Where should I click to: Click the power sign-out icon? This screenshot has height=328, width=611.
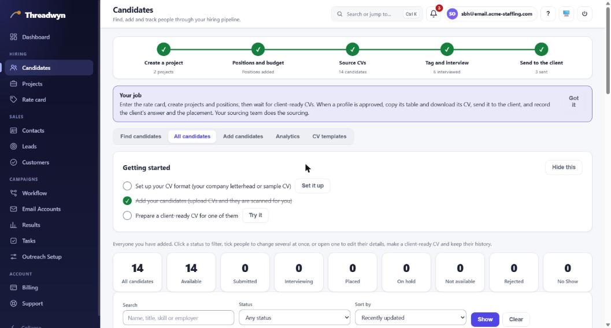click(584, 14)
